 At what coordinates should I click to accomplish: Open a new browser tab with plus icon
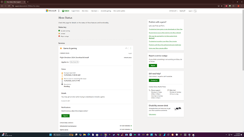click(x=28, y=2)
